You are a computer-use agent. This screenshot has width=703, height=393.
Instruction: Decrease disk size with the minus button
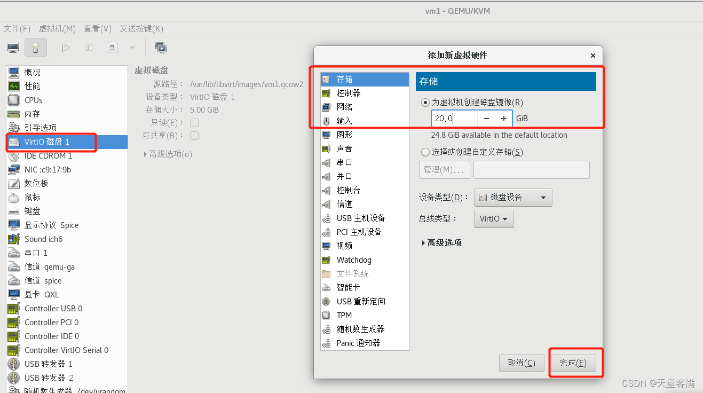486,119
